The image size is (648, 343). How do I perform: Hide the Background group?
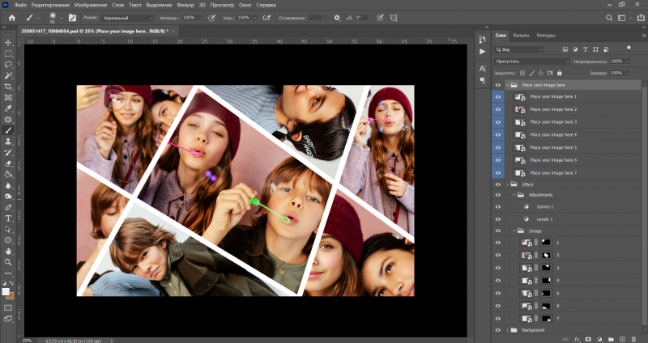[497, 330]
